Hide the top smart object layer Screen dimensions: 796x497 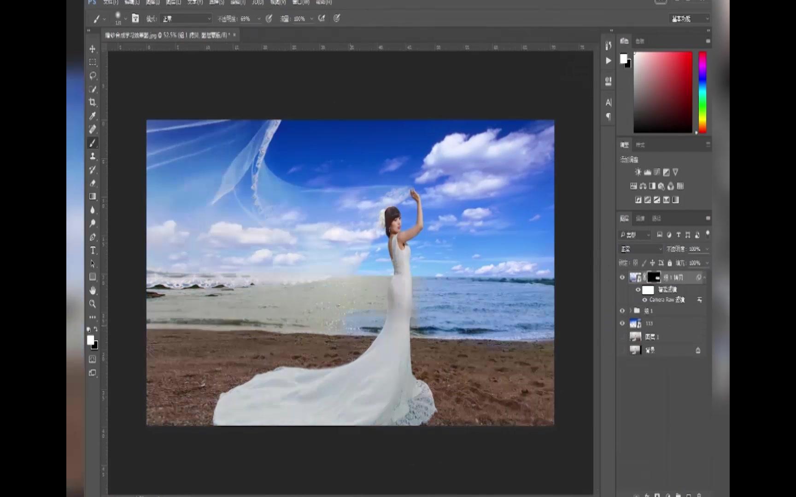622,277
